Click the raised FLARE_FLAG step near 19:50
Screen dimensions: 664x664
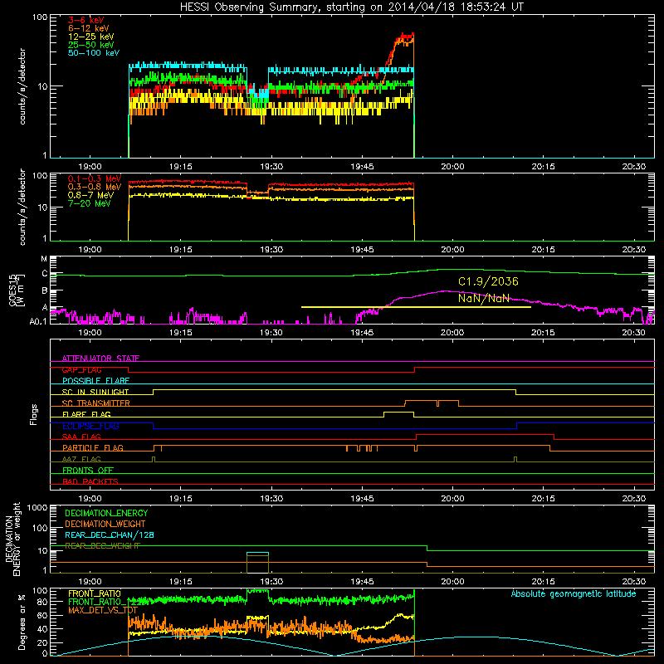tap(398, 412)
